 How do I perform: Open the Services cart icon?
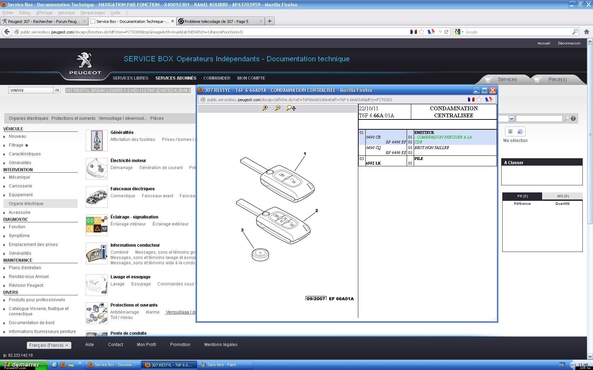489,79
